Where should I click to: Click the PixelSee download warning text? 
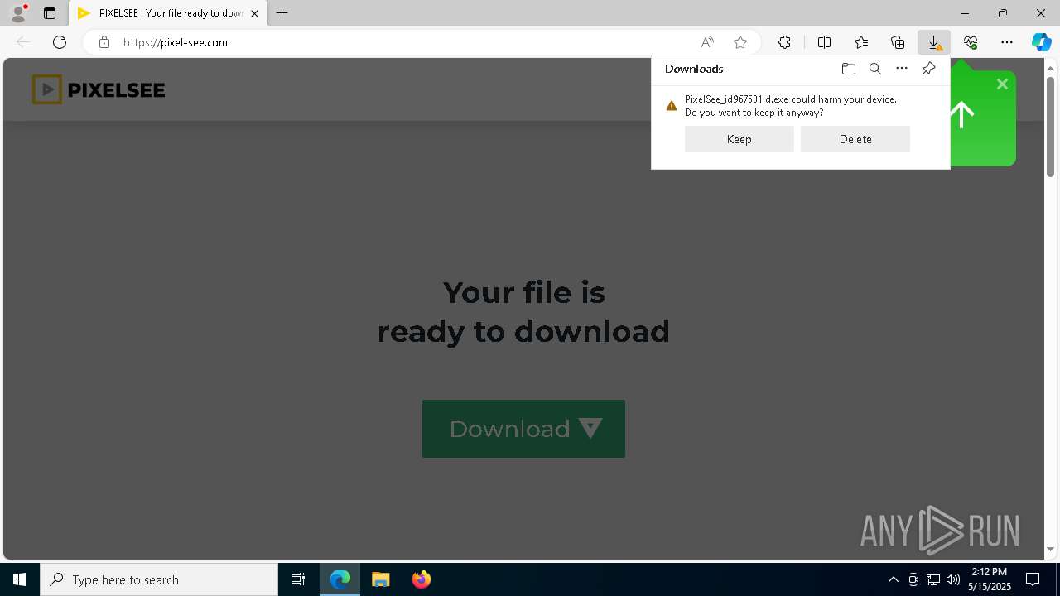pyautogui.click(x=790, y=106)
